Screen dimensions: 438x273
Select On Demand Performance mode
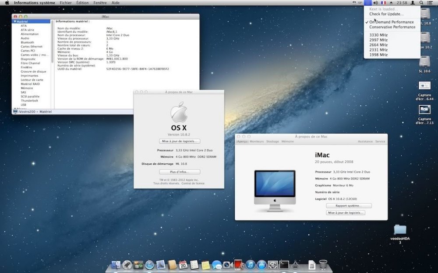[391, 22]
